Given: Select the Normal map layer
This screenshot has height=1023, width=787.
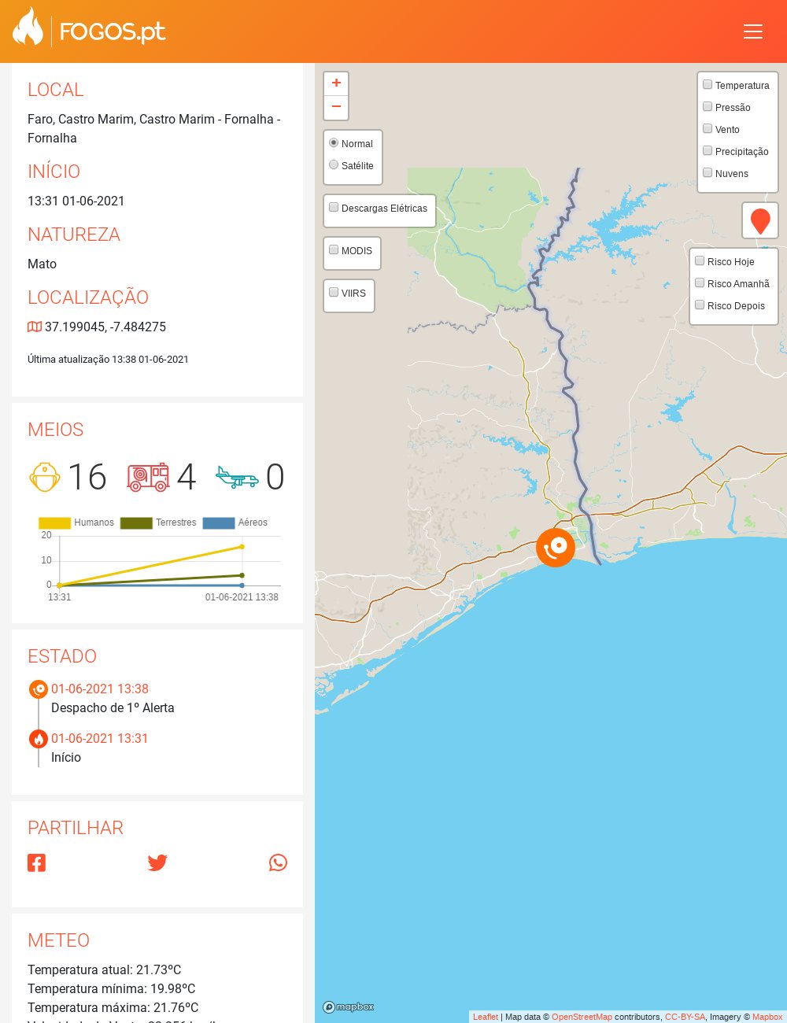Looking at the screenshot, I should point(334,142).
